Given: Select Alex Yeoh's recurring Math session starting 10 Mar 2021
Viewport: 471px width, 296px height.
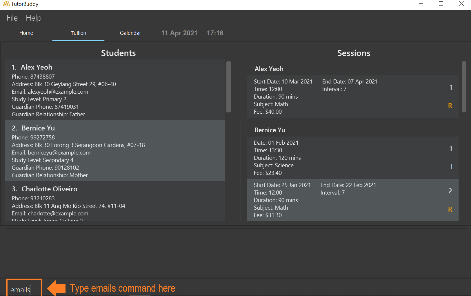Looking at the screenshot, I should (x=353, y=97).
